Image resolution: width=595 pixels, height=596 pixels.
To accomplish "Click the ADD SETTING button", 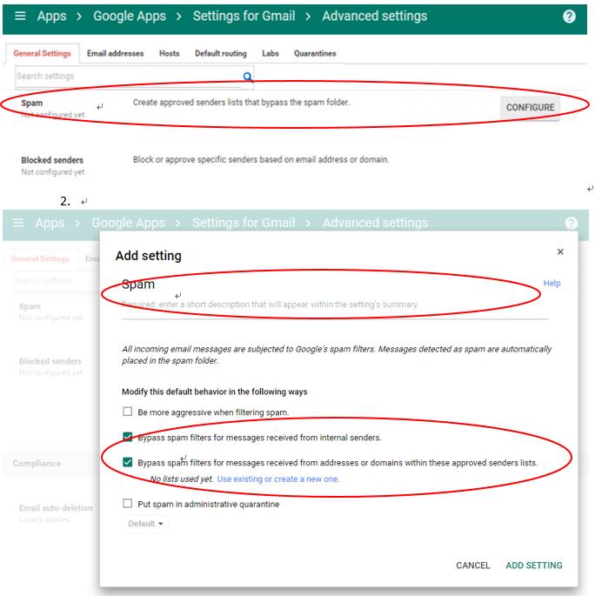I will coord(534,566).
